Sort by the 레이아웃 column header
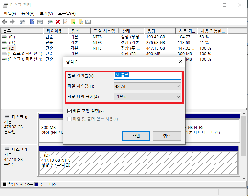The width and height of the screenshot is (248, 196). point(56,31)
